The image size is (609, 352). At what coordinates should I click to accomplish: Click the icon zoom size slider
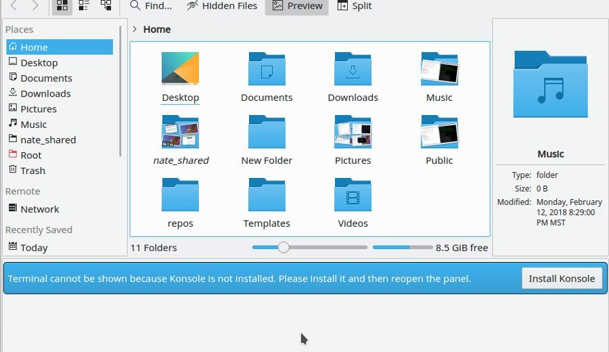(284, 248)
